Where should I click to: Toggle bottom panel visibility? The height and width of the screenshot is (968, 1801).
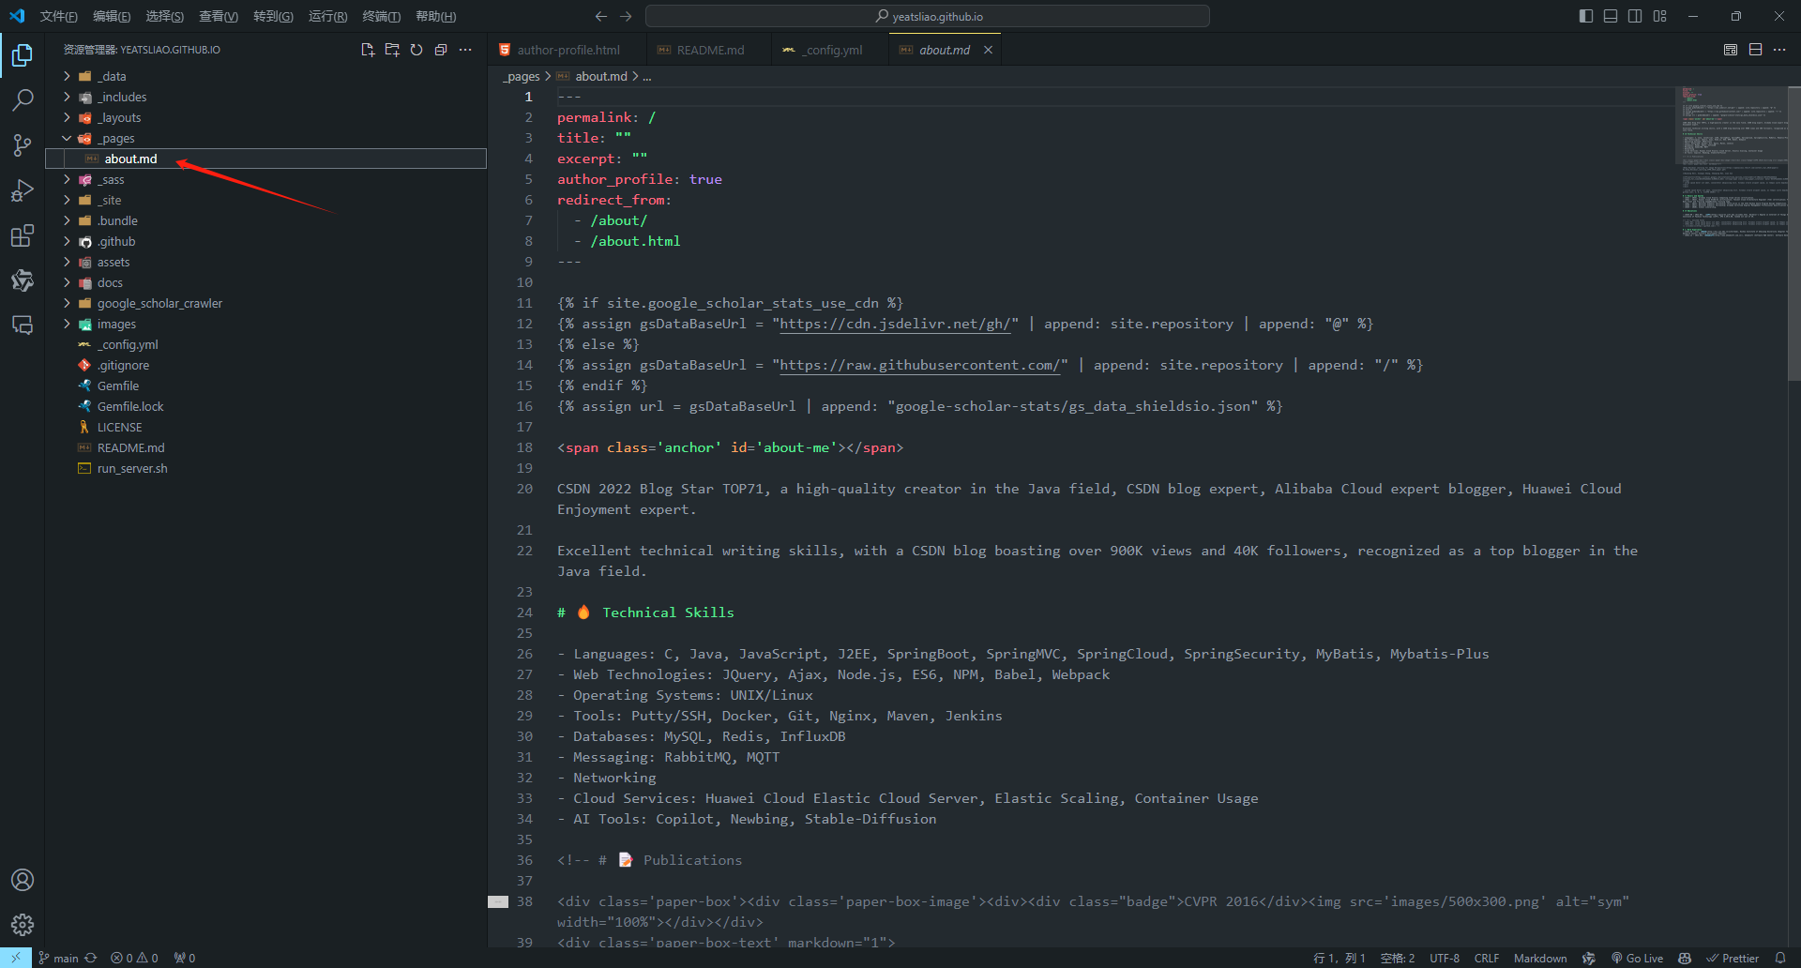click(1611, 16)
